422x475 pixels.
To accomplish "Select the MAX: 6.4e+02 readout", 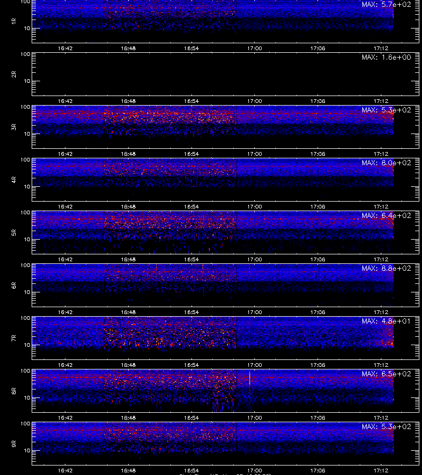I will (386, 215).
